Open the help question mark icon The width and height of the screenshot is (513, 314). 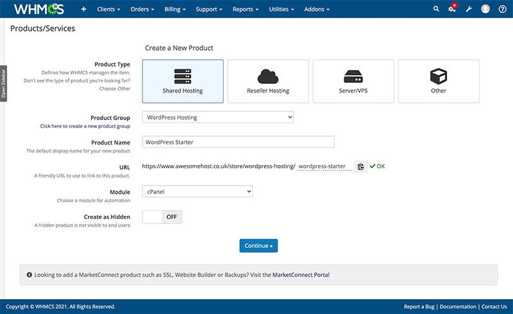[x=502, y=9]
